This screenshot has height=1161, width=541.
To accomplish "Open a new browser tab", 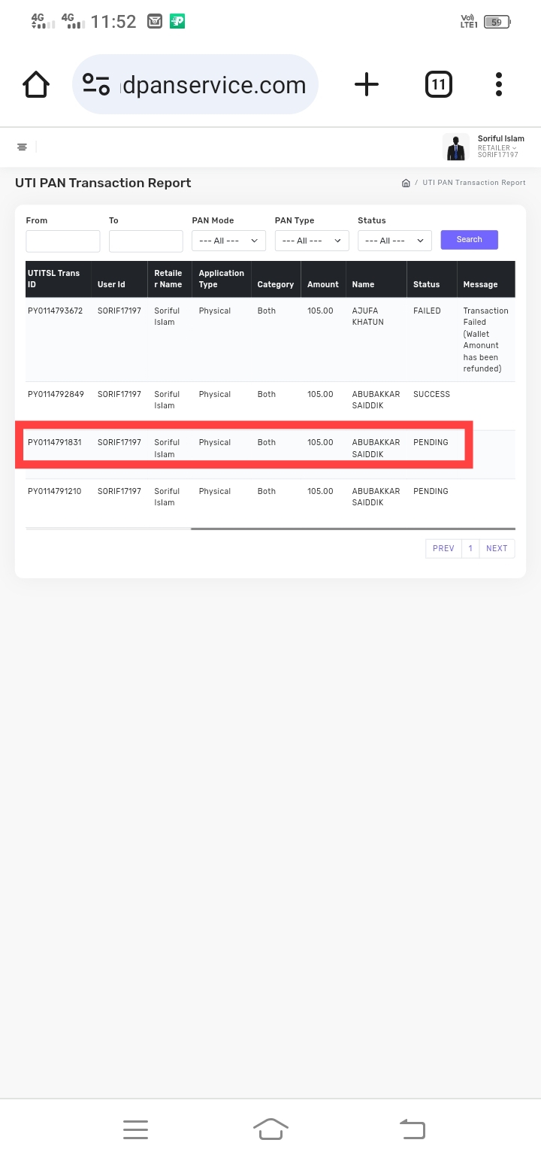I will click(x=367, y=84).
